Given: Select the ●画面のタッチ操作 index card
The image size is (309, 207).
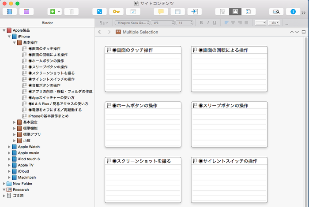Looking at the screenshot, I should 143,69.
